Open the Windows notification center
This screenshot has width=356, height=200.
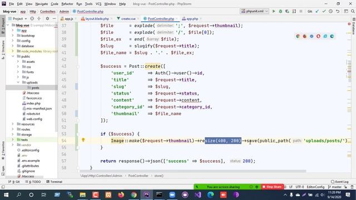(348, 195)
